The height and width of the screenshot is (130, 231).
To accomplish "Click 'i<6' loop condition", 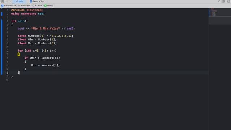I will point(44,51).
